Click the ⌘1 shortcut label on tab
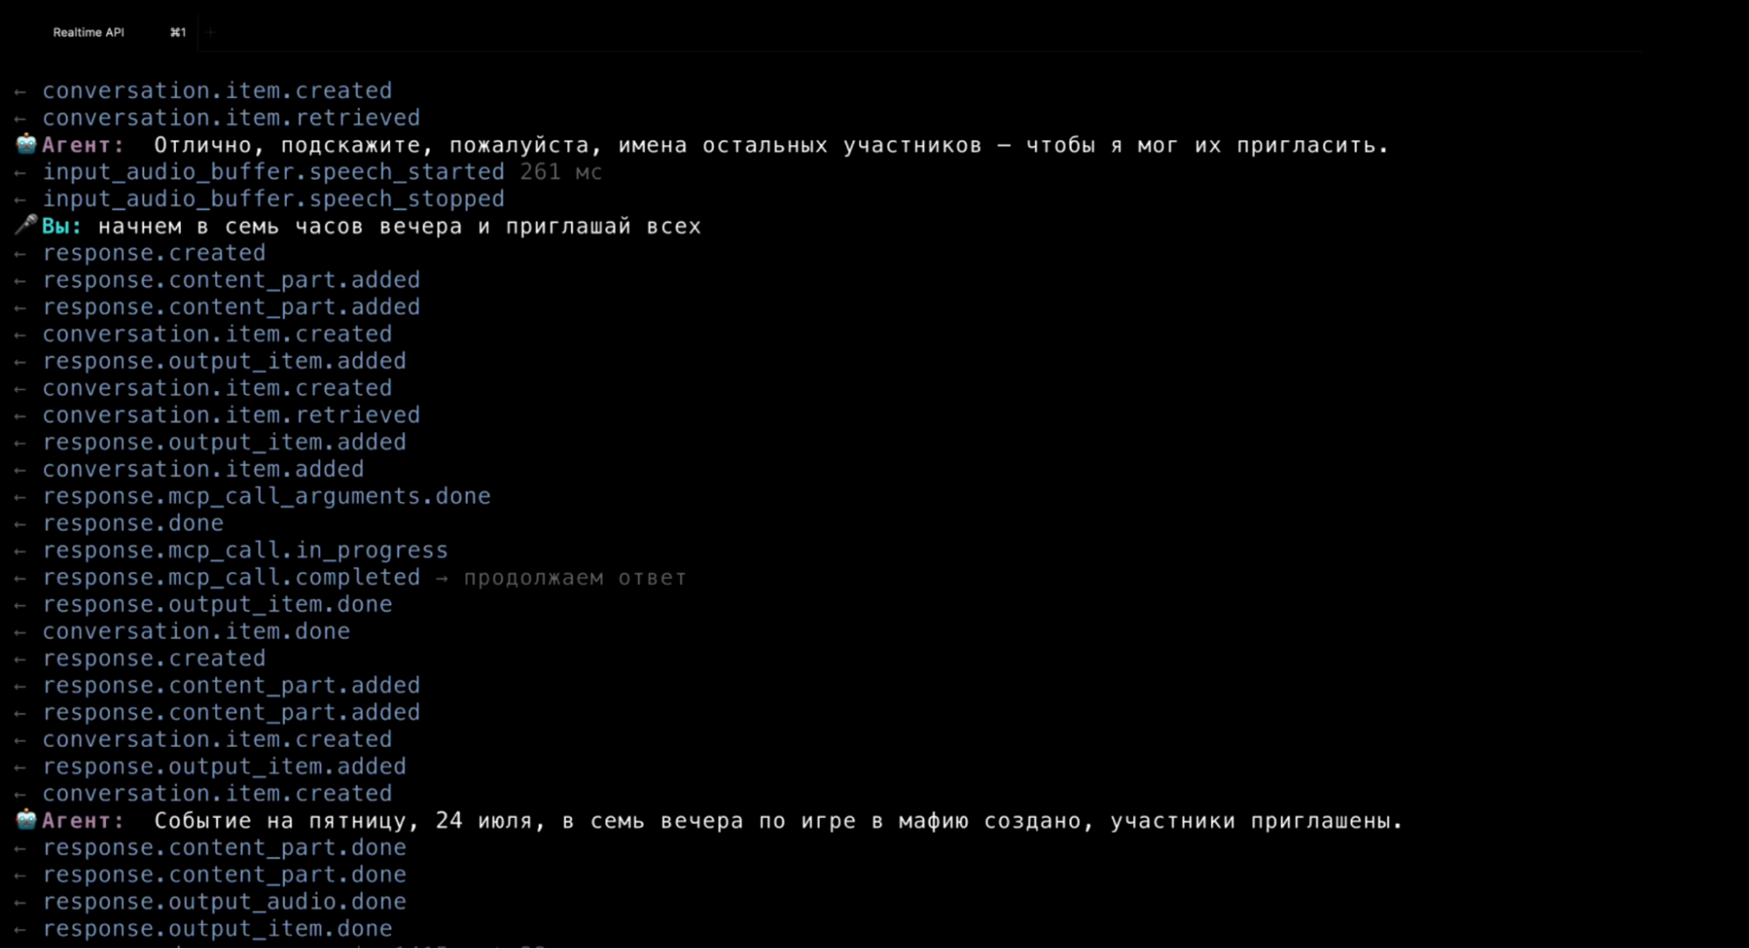The width and height of the screenshot is (1749, 949). coord(178,32)
